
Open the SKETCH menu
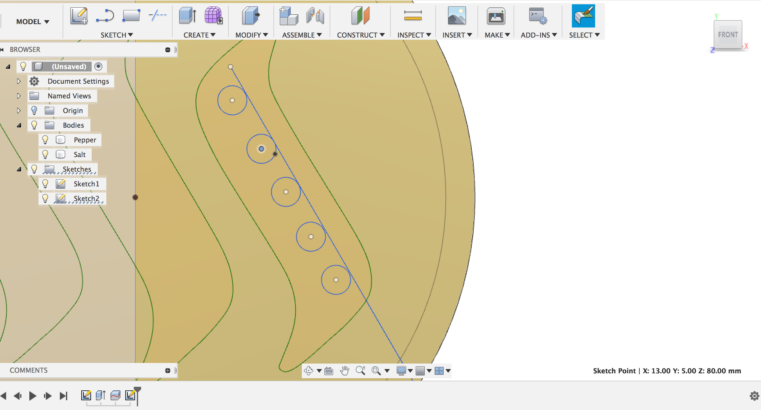(117, 35)
